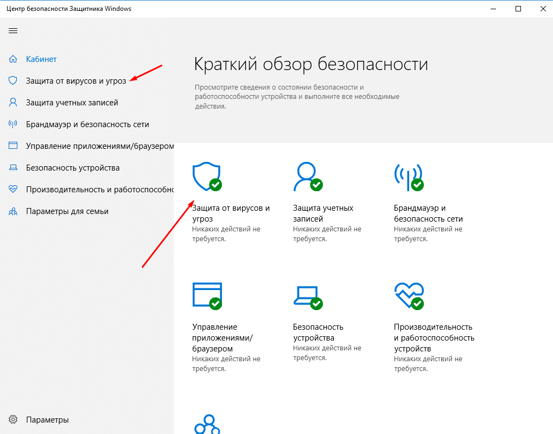The width and height of the screenshot is (553, 434).
Task: Open the large account protection person tile icon
Action: tap(308, 176)
